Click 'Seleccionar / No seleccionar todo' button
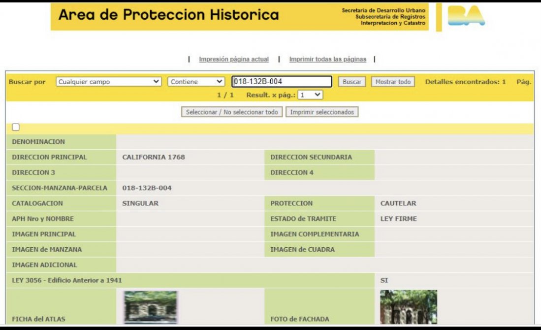The width and height of the screenshot is (541, 330). pyautogui.click(x=232, y=112)
